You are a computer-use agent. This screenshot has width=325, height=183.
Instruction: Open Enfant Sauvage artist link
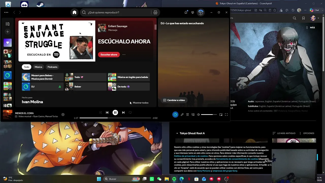(x=118, y=26)
